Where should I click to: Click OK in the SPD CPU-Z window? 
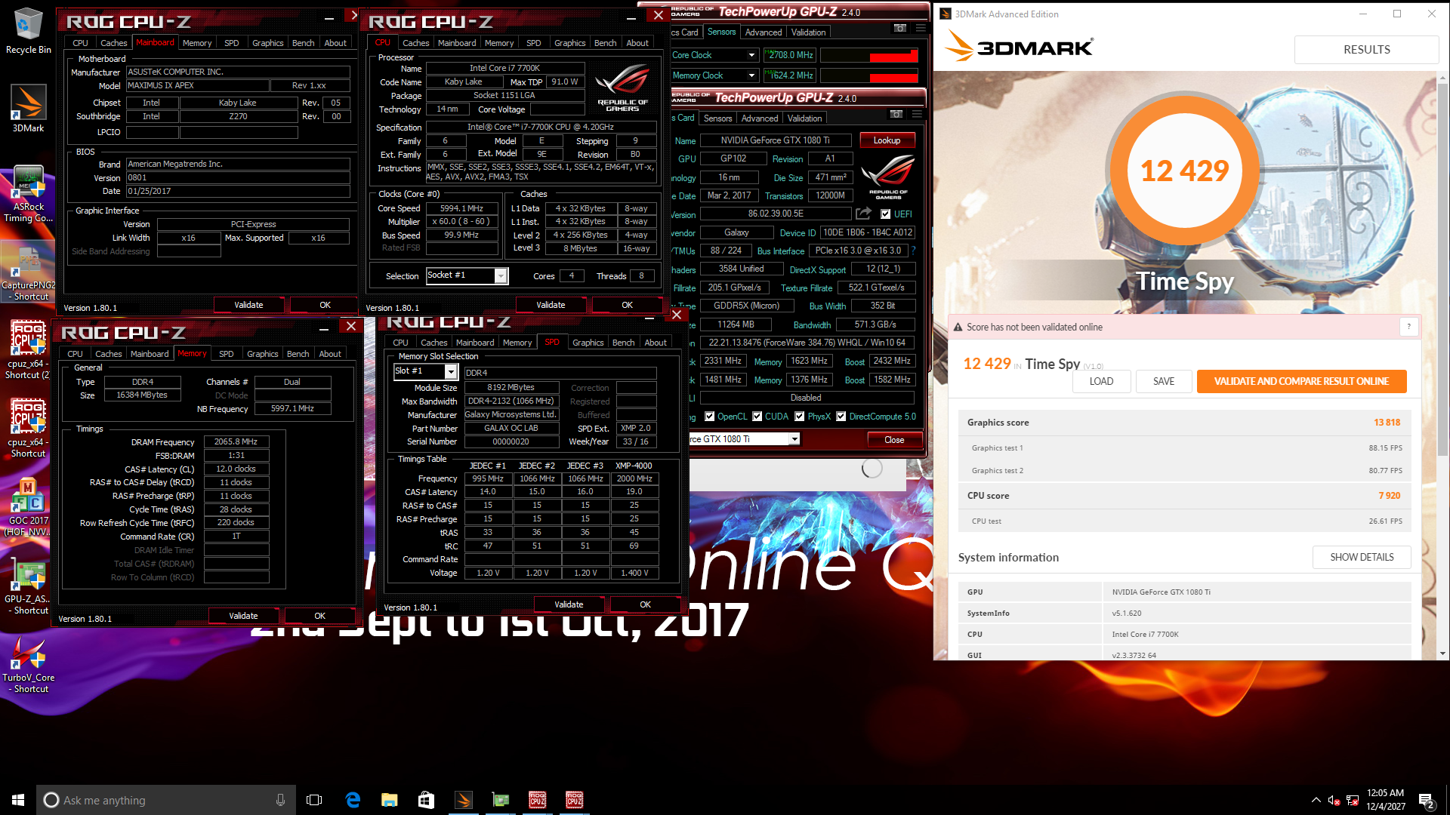click(x=645, y=605)
